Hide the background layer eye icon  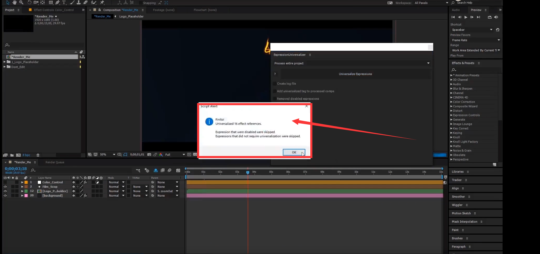(5, 196)
